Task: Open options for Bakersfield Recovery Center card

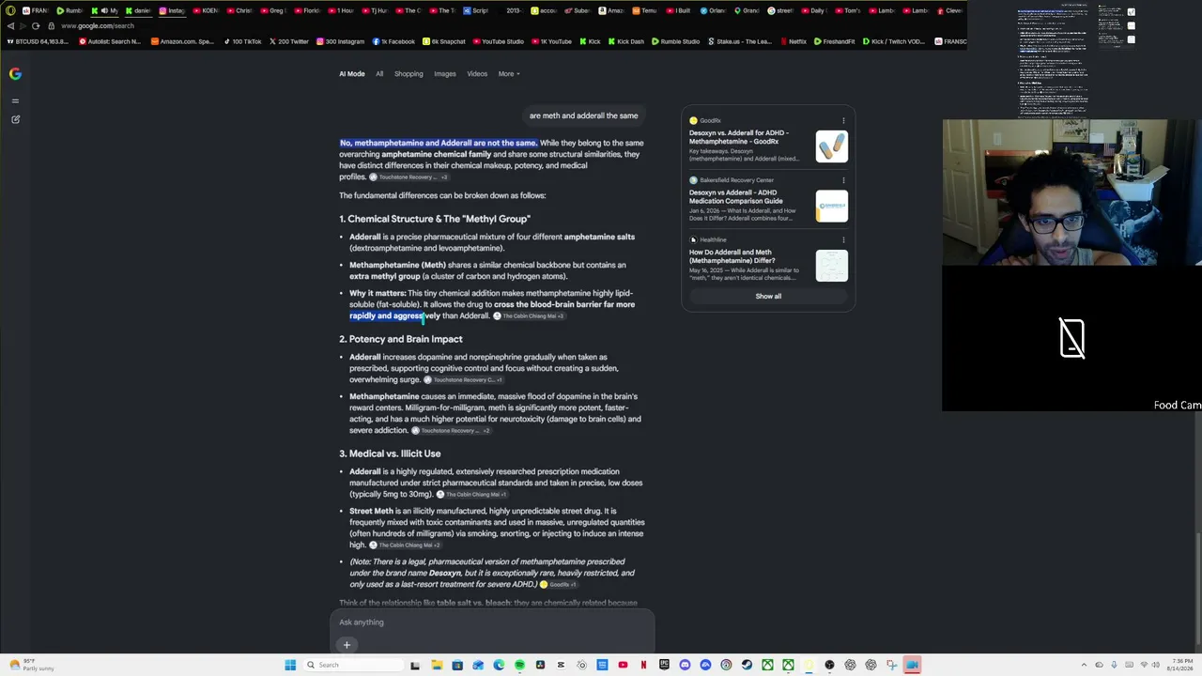Action: [x=843, y=180]
